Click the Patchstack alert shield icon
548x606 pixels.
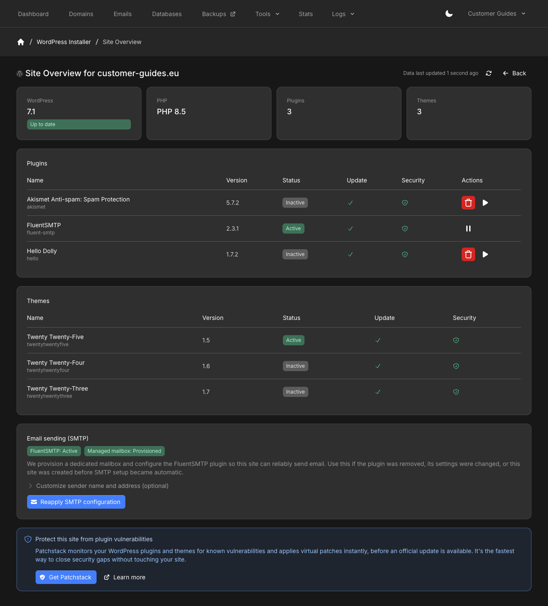pyautogui.click(x=28, y=539)
